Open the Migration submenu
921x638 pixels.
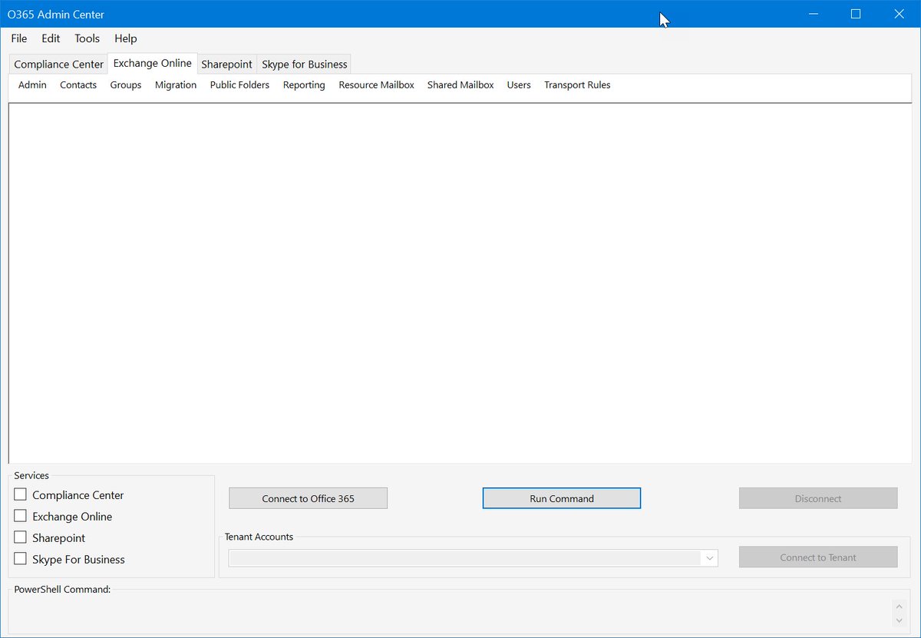point(176,85)
